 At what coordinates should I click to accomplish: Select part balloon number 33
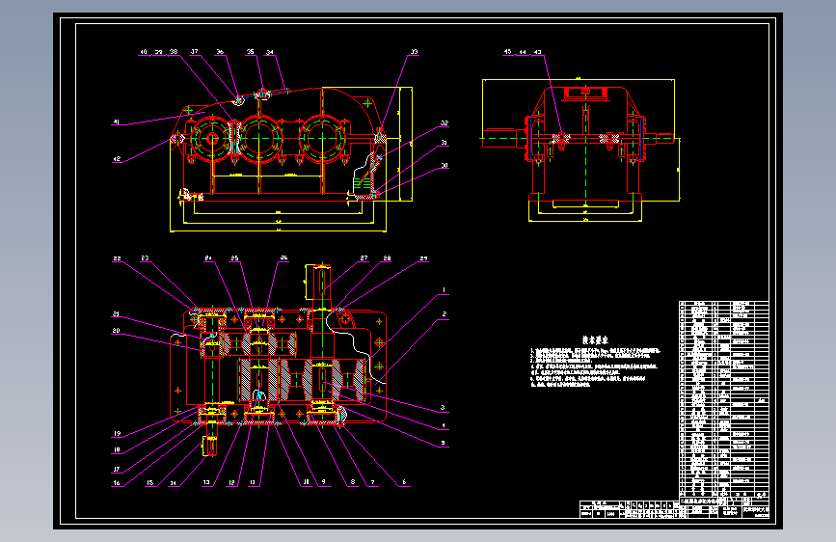[415, 52]
